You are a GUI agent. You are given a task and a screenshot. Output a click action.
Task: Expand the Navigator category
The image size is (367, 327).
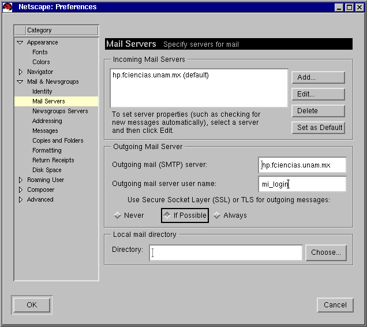pos(20,72)
